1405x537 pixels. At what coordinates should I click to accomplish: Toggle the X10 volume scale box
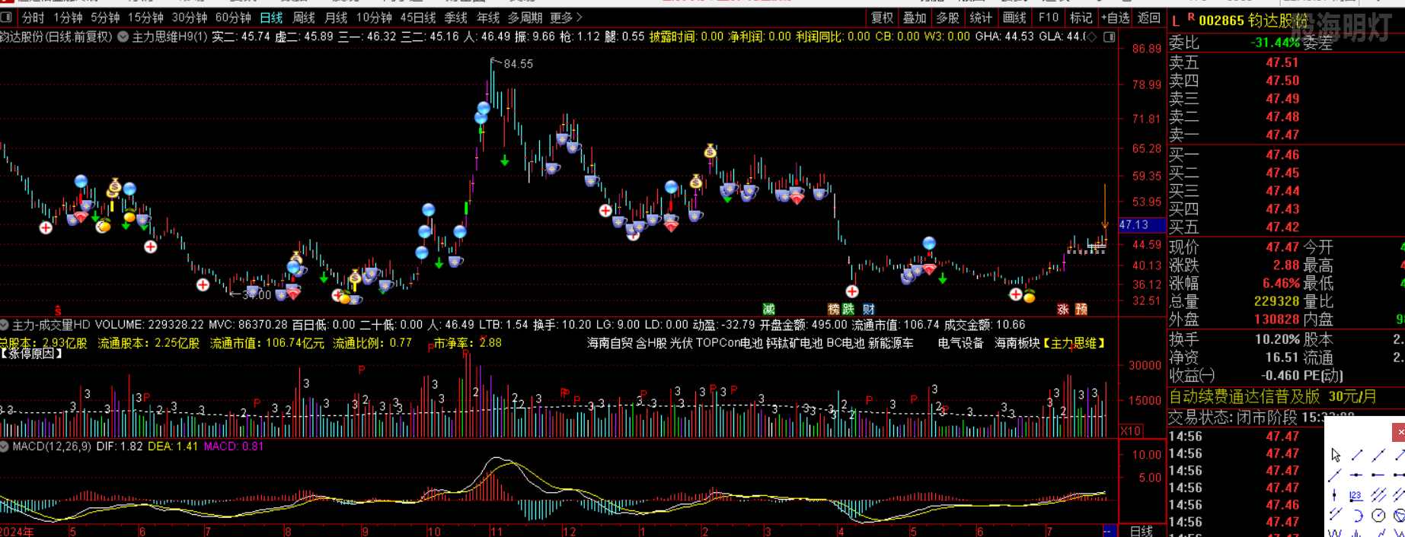click(x=1131, y=431)
